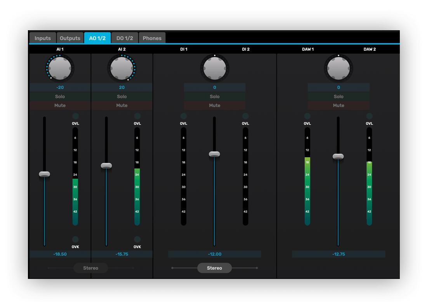The width and height of the screenshot is (427, 306).
Task: Click the AI 1 channel label
Action: pyautogui.click(x=60, y=49)
